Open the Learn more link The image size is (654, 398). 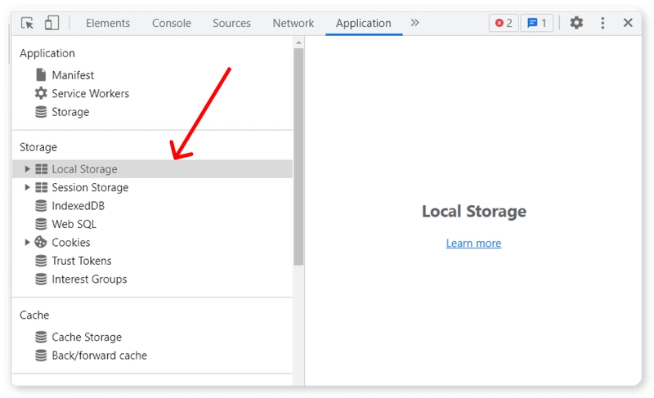473,243
